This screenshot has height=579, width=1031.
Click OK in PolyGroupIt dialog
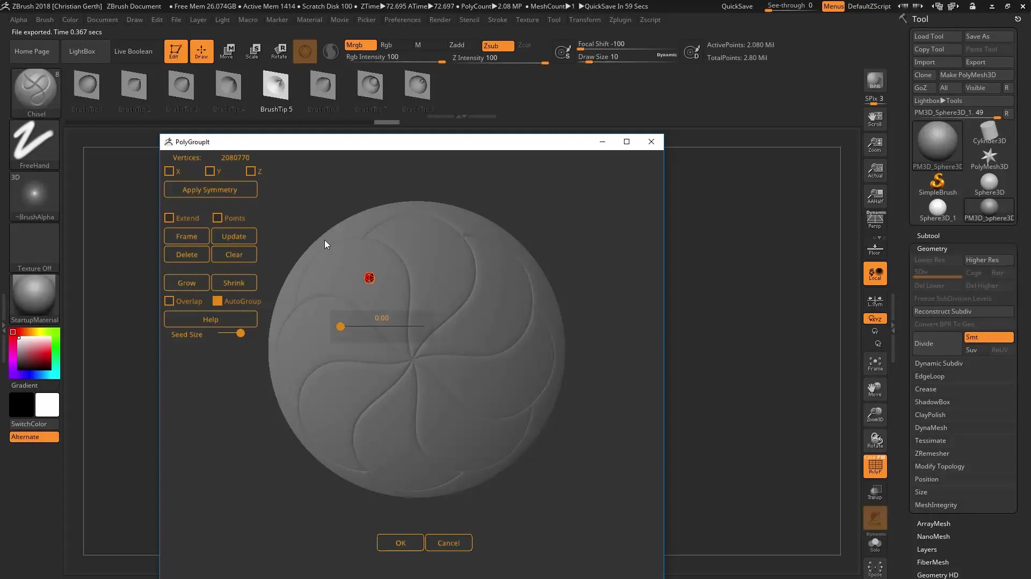[x=400, y=543]
